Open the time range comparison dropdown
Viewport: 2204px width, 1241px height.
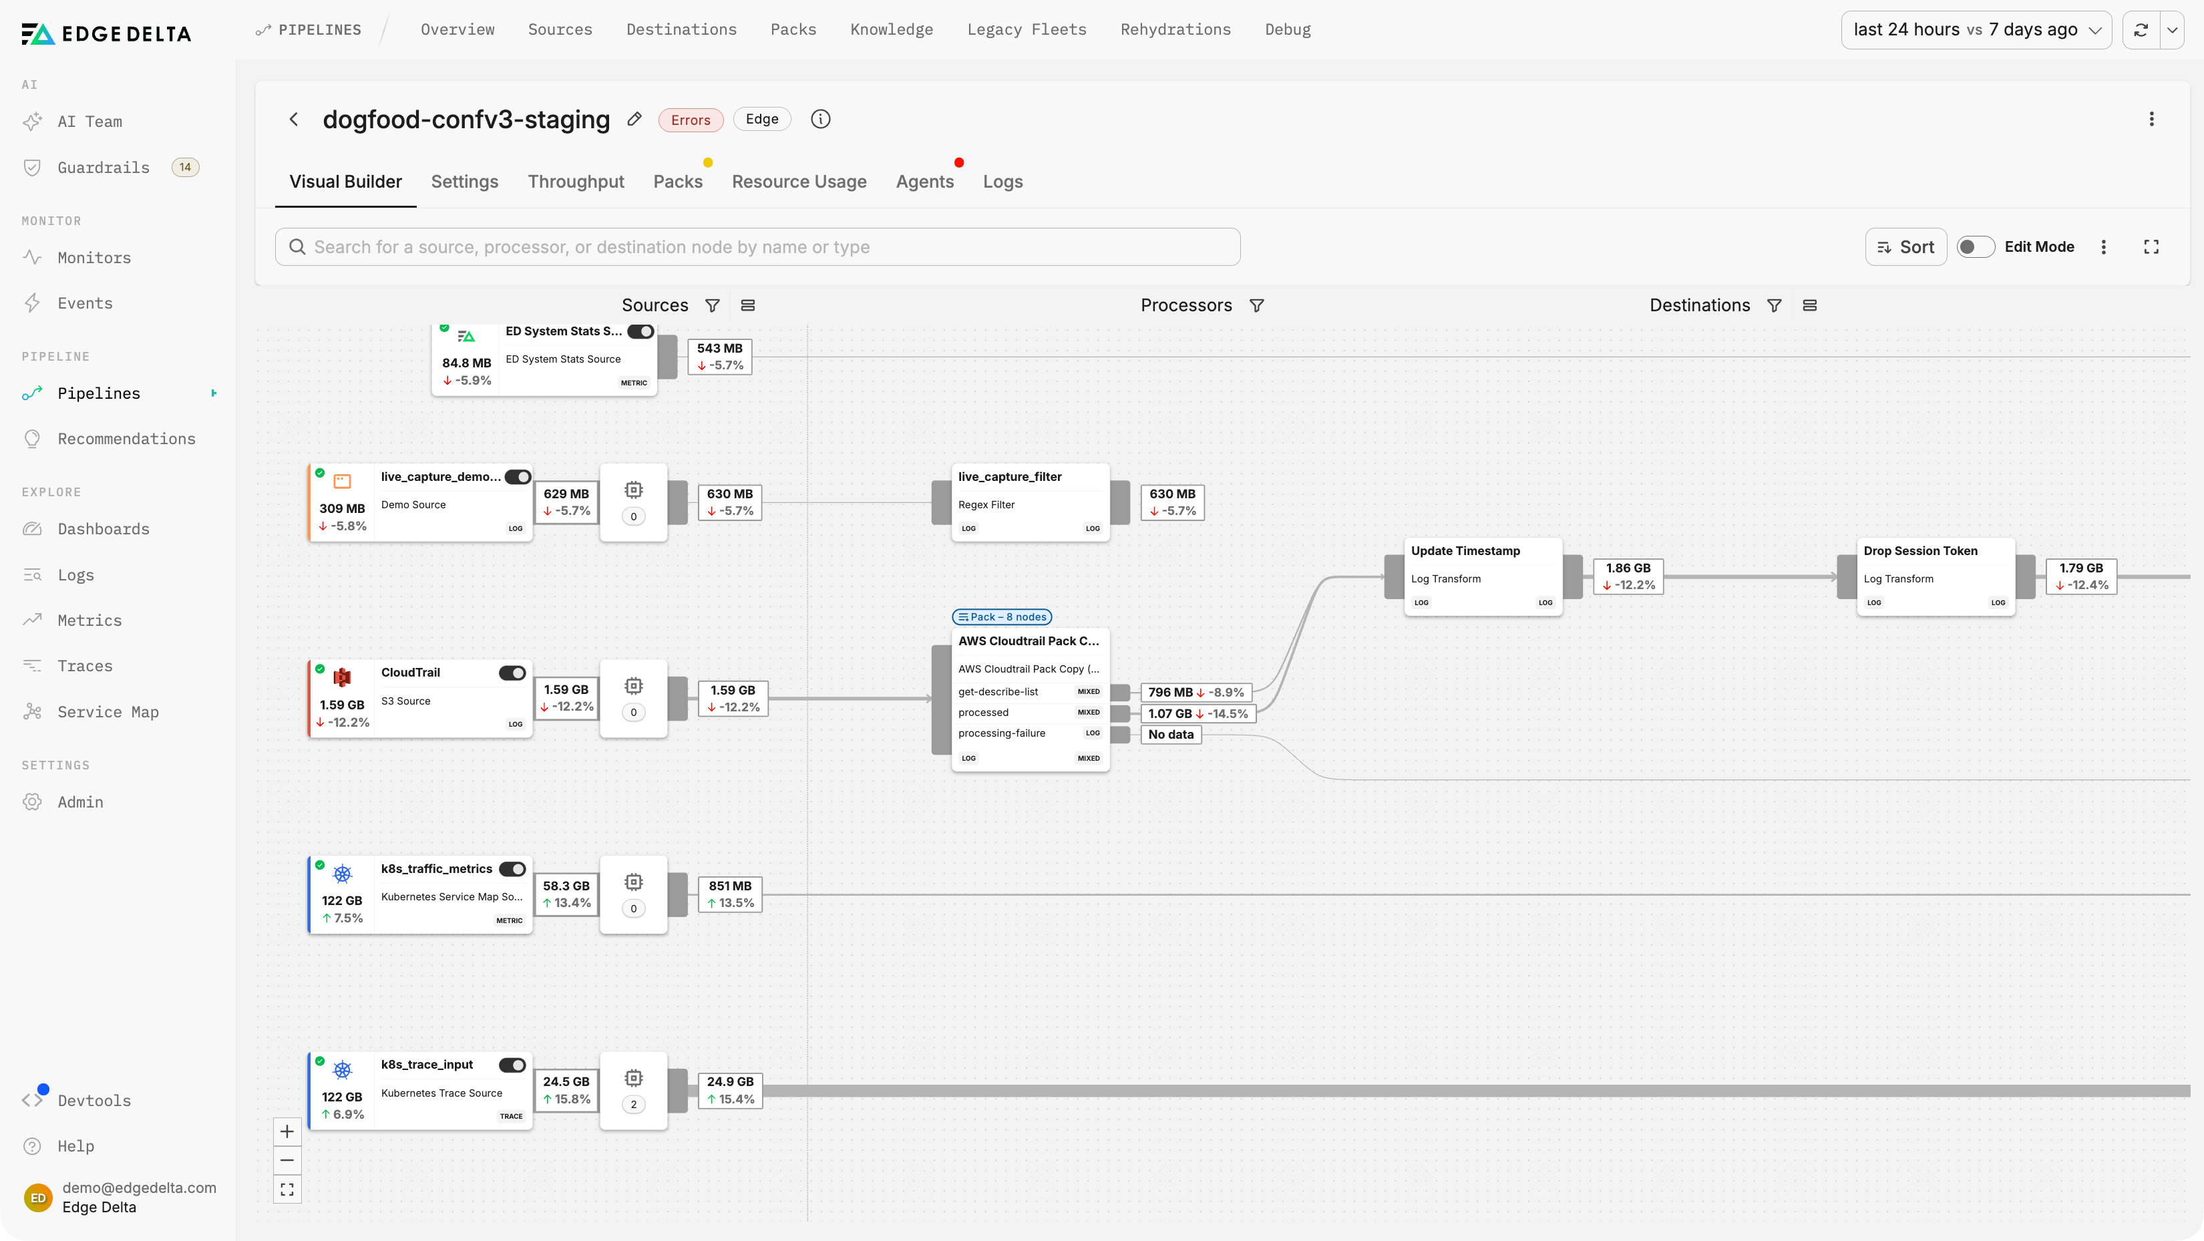[1976, 30]
